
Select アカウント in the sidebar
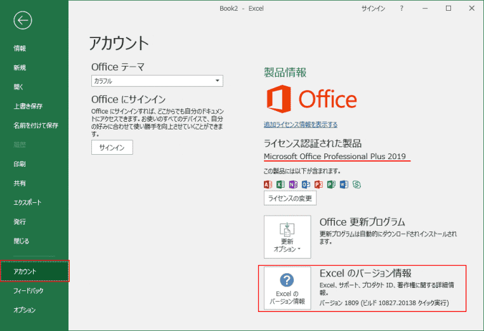(34, 271)
